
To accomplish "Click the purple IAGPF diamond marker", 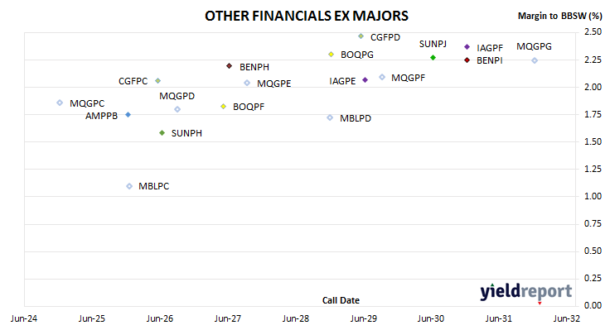I will 467,47.
